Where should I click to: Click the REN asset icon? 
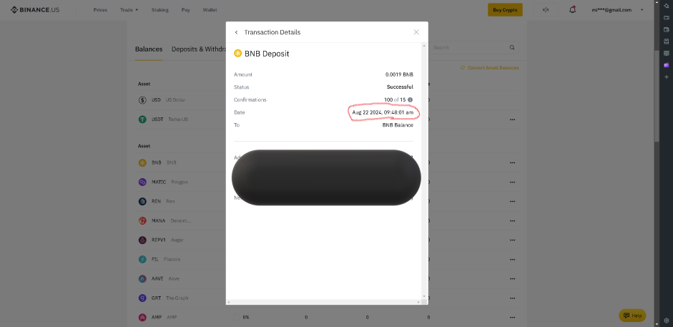pos(142,201)
